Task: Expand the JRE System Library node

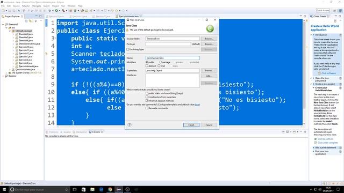Action: pos(6,73)
